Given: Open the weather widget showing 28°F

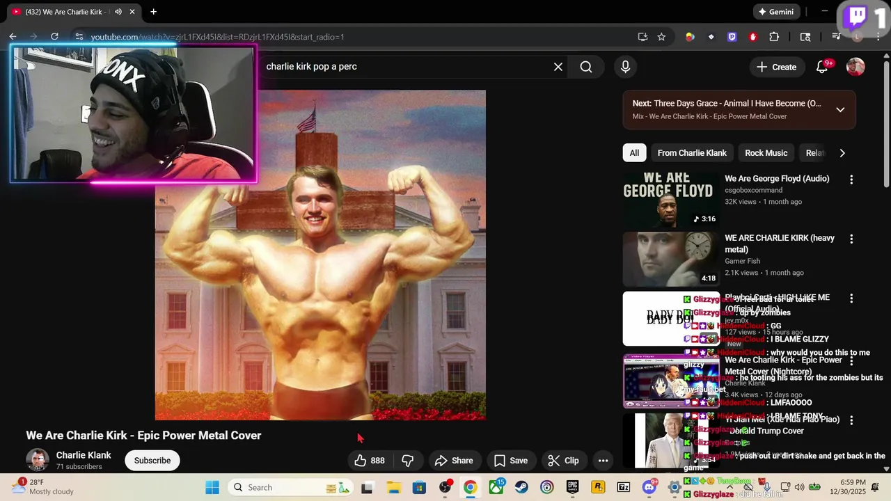Looking at the screenshot, I should (x=43, y=487).
